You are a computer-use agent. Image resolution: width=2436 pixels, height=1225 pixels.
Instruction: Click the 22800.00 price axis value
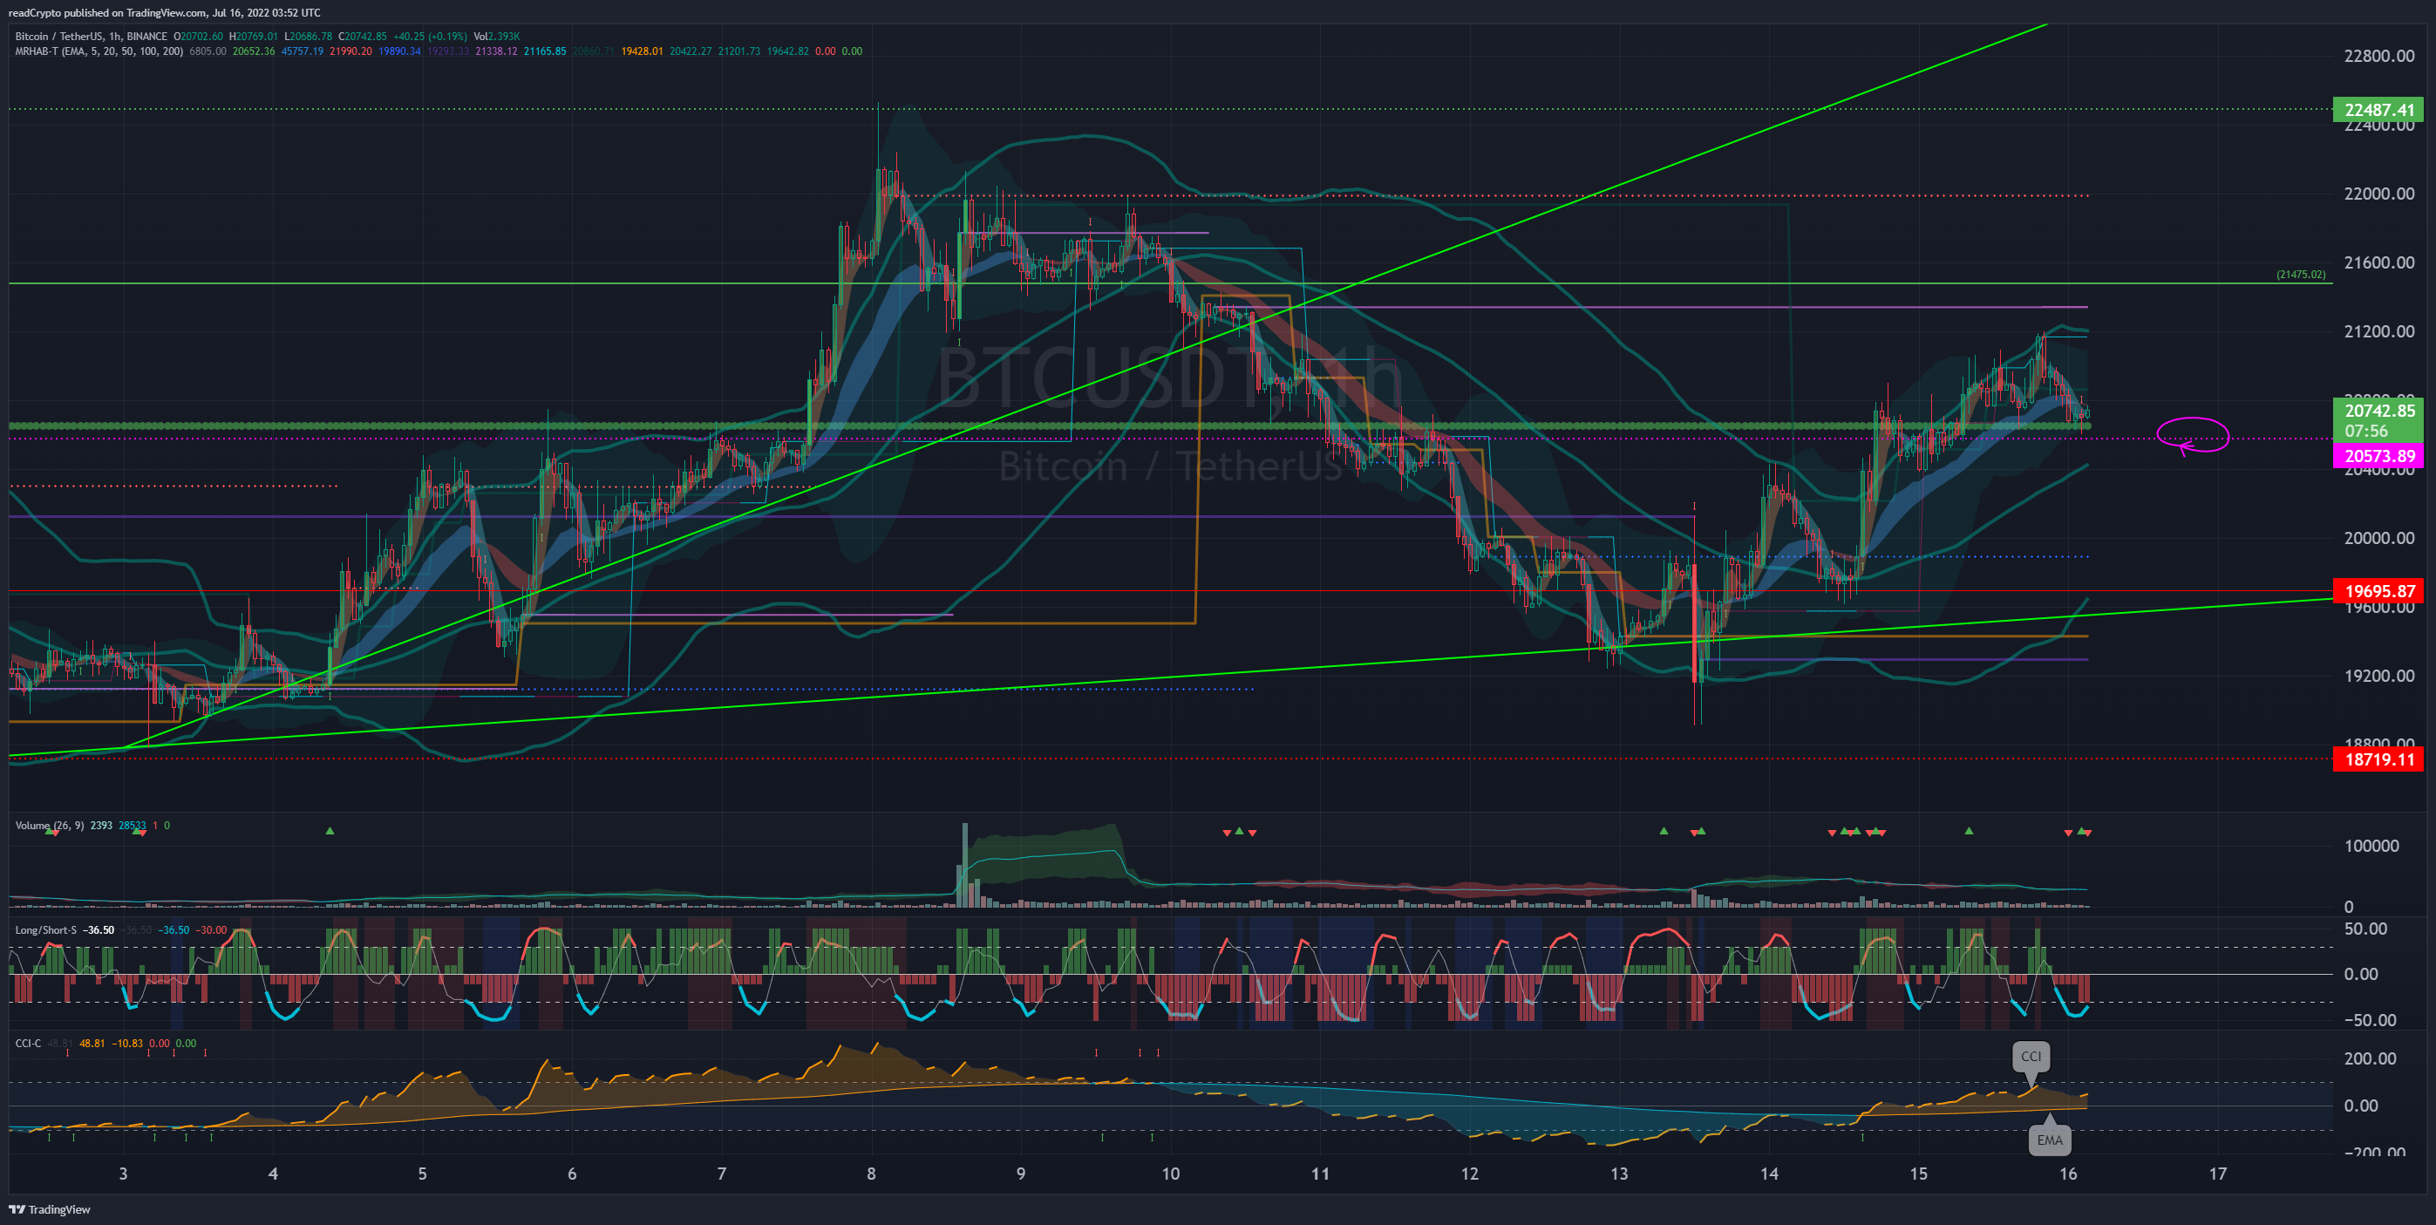pyautogui.click(x=2378, y=56)
